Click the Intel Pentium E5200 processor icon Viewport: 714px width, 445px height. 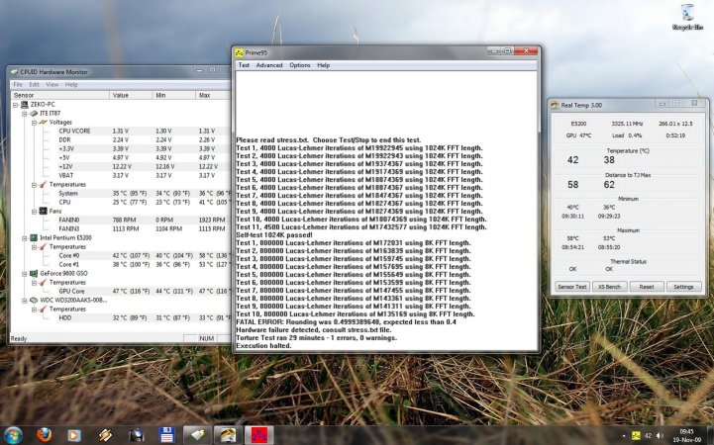coord(34,237)
